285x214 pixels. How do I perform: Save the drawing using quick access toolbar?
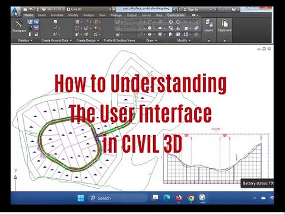click(x=37, y=9)
